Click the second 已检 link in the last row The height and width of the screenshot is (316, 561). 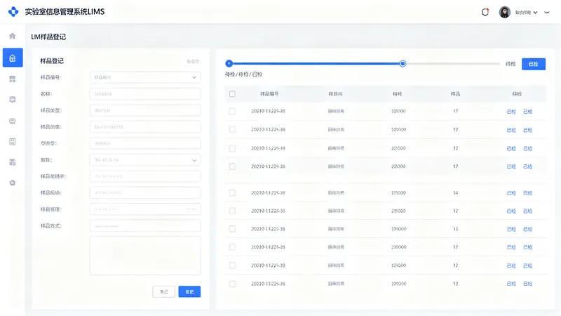click(528, 284)
